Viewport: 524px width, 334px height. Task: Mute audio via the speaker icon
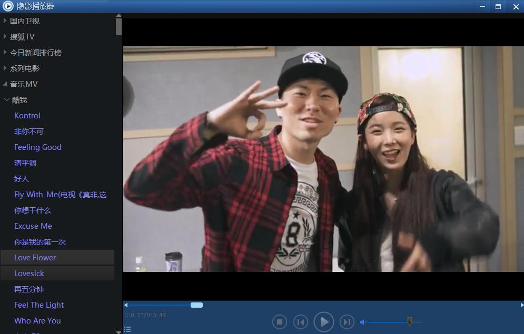[x=363, y=322]
